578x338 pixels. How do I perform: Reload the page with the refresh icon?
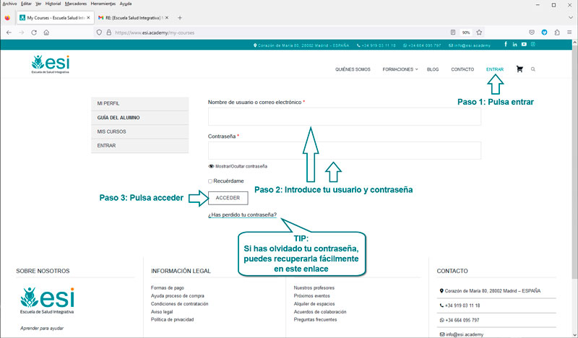coord(34,32)
